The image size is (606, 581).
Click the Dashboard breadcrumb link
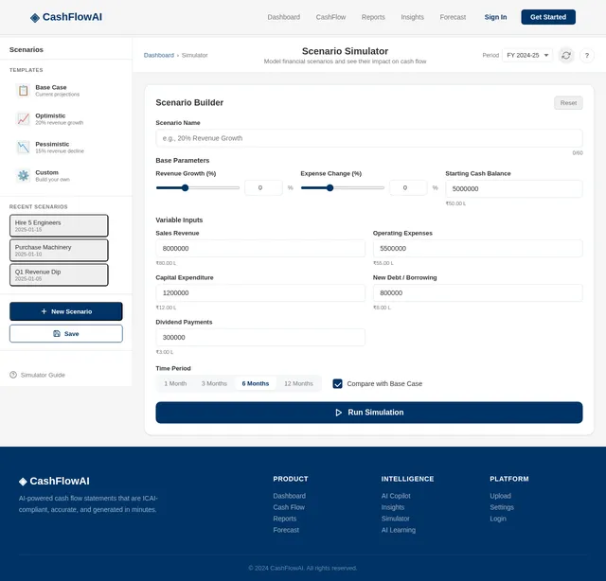coord(159,55)
